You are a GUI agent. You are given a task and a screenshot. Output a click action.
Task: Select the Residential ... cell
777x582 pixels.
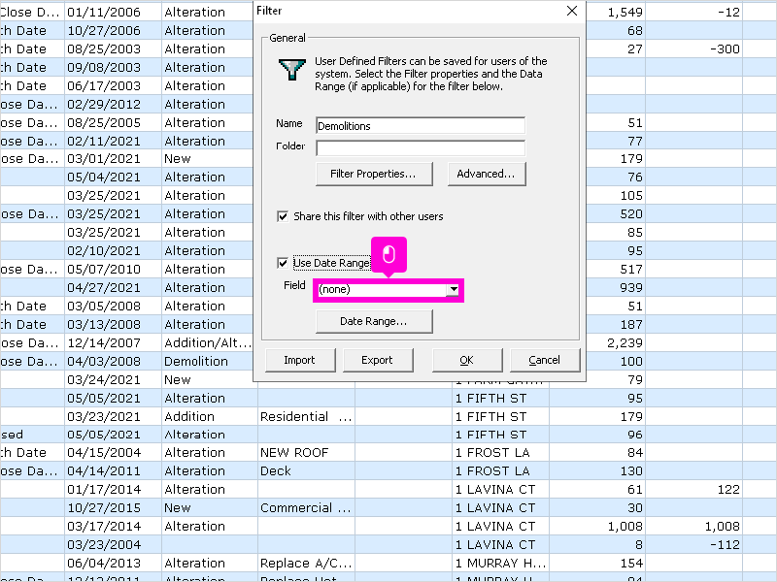pyautogui.click(x=306, y=417)
